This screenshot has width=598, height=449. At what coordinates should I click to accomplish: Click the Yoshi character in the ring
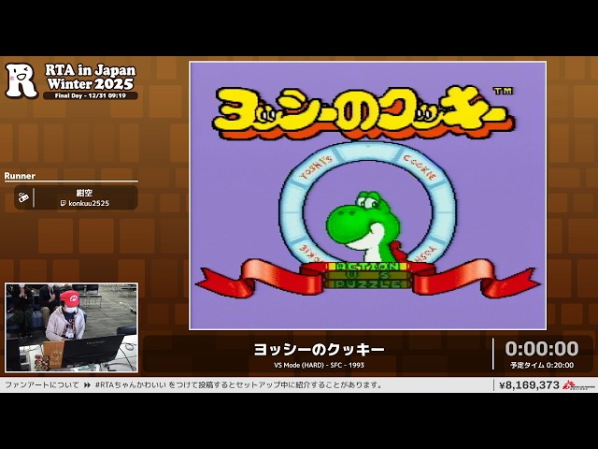pos(364,227)
